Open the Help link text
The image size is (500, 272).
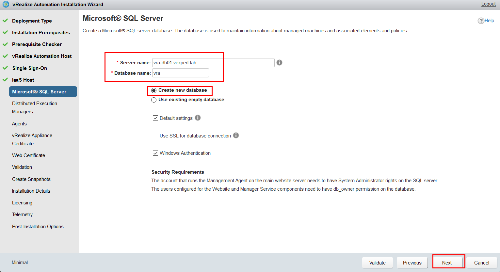point(489,20)
